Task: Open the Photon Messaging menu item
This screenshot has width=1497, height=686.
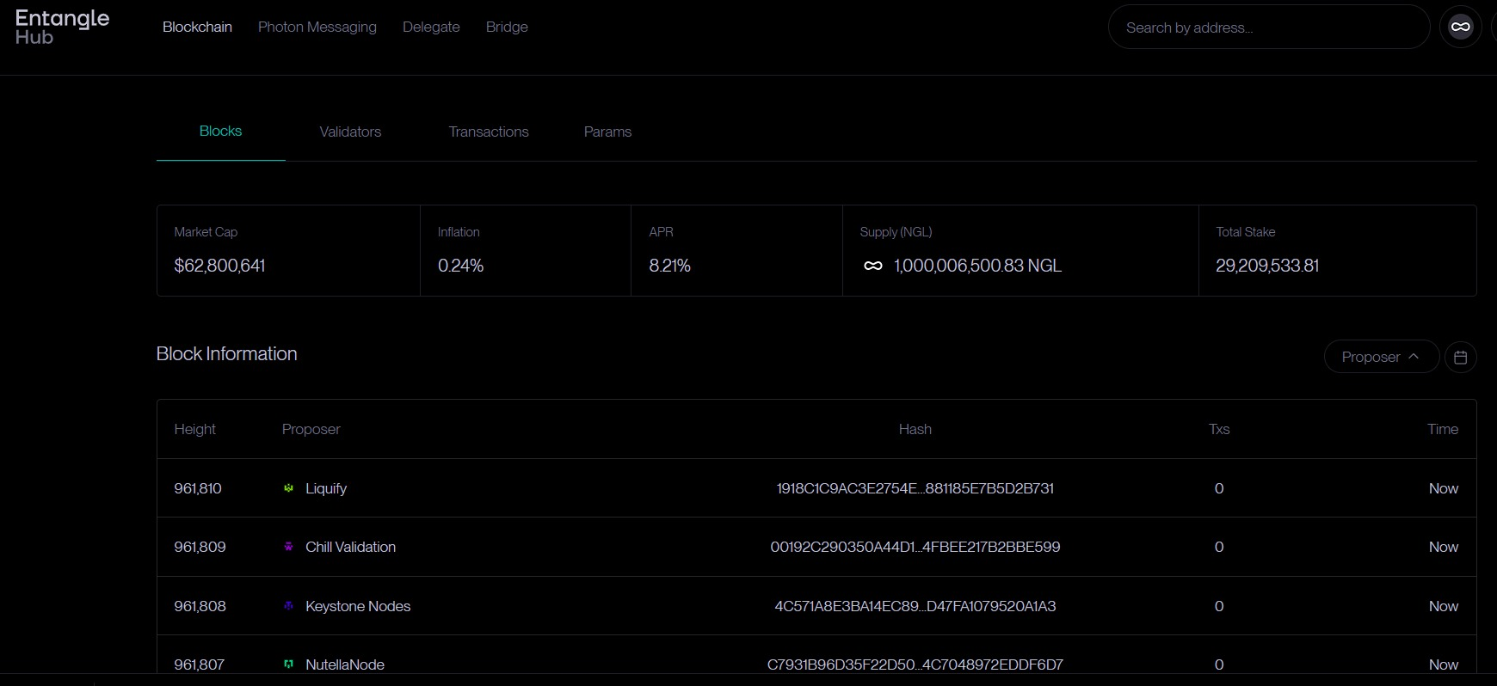Action: (x=317, y=28)
